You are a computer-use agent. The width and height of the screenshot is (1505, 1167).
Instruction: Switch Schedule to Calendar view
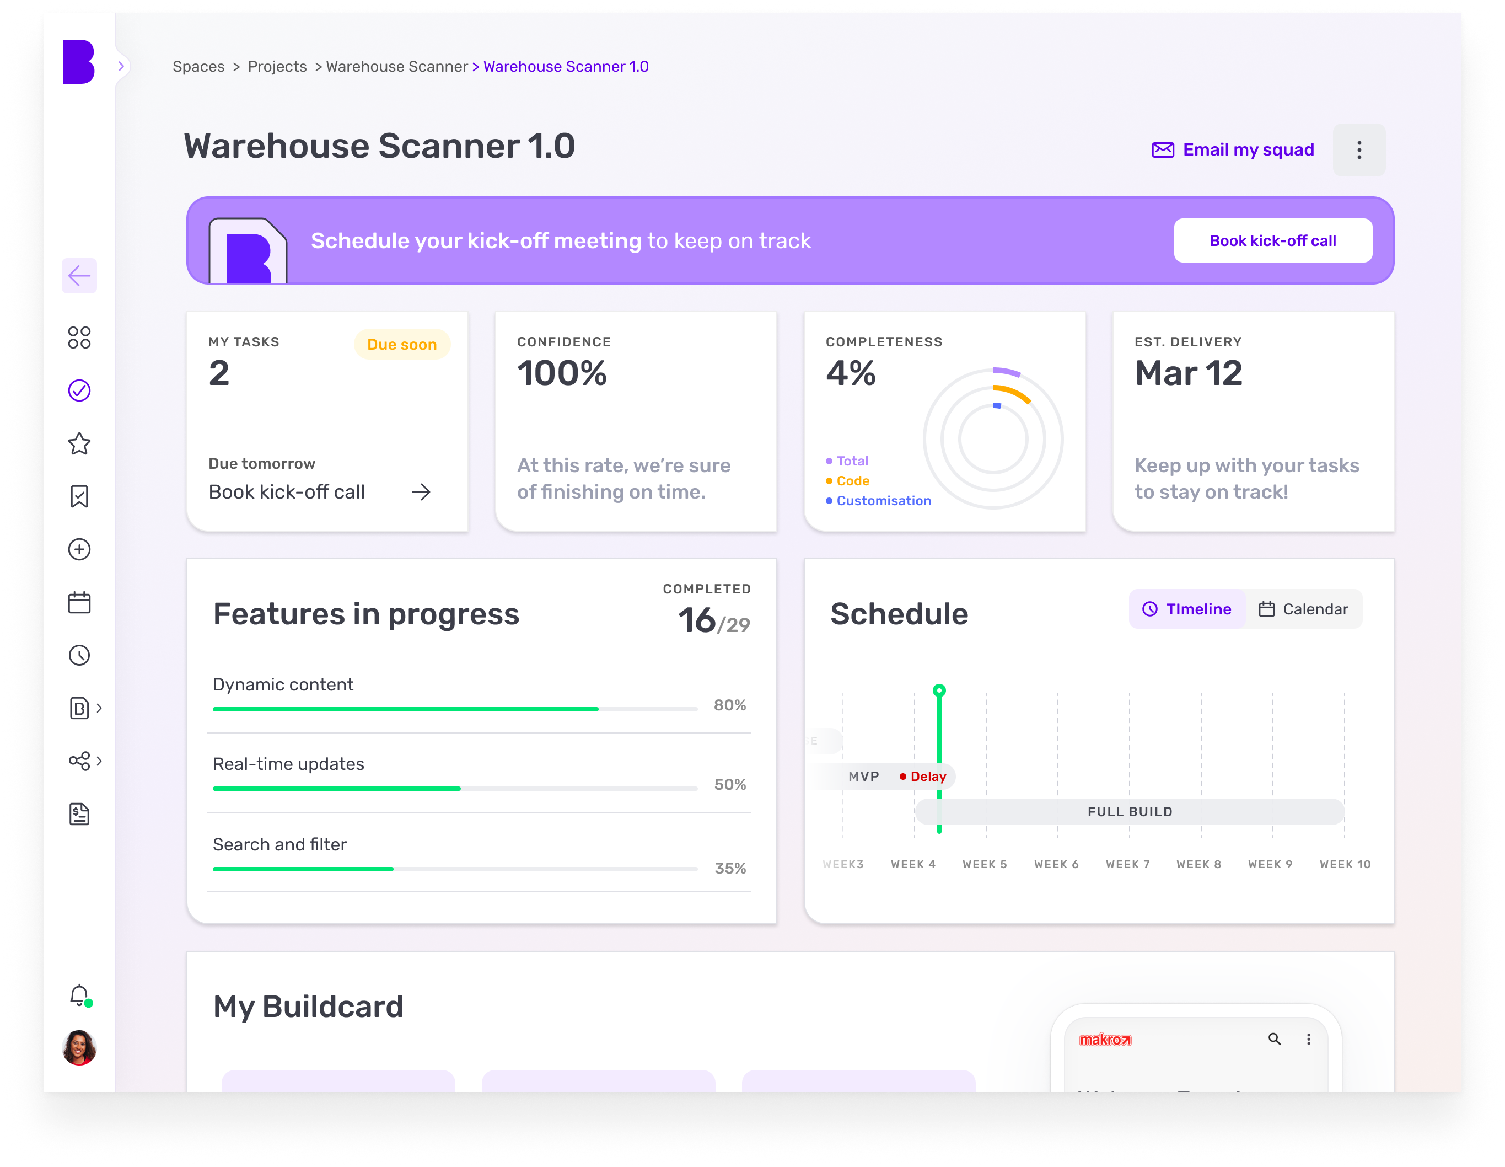1303,609
